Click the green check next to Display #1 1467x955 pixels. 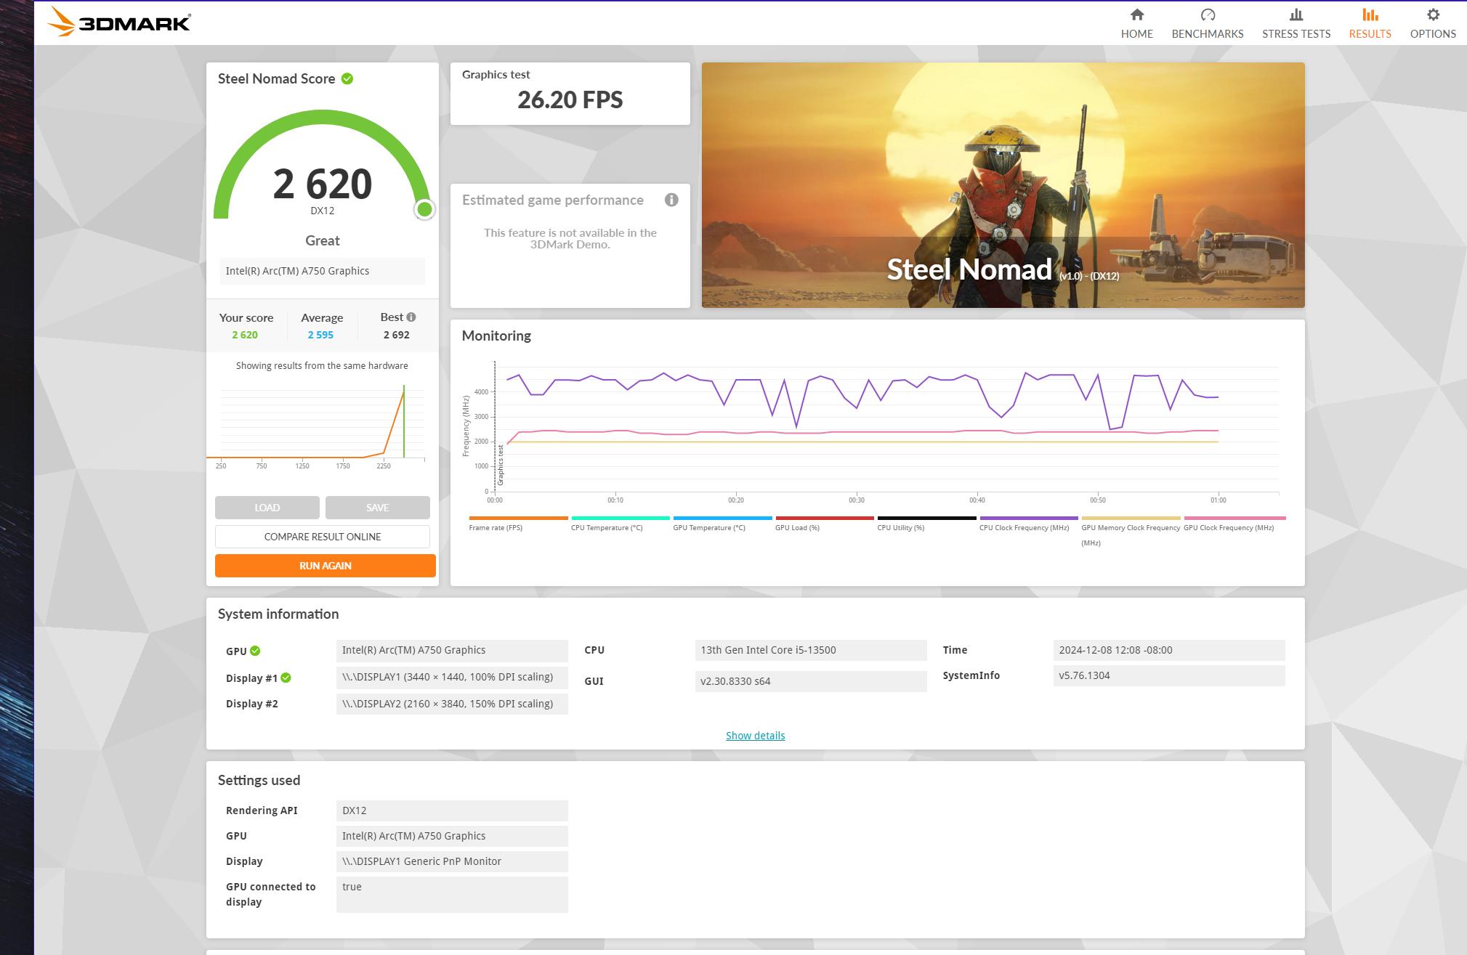(x=286, y=678)
